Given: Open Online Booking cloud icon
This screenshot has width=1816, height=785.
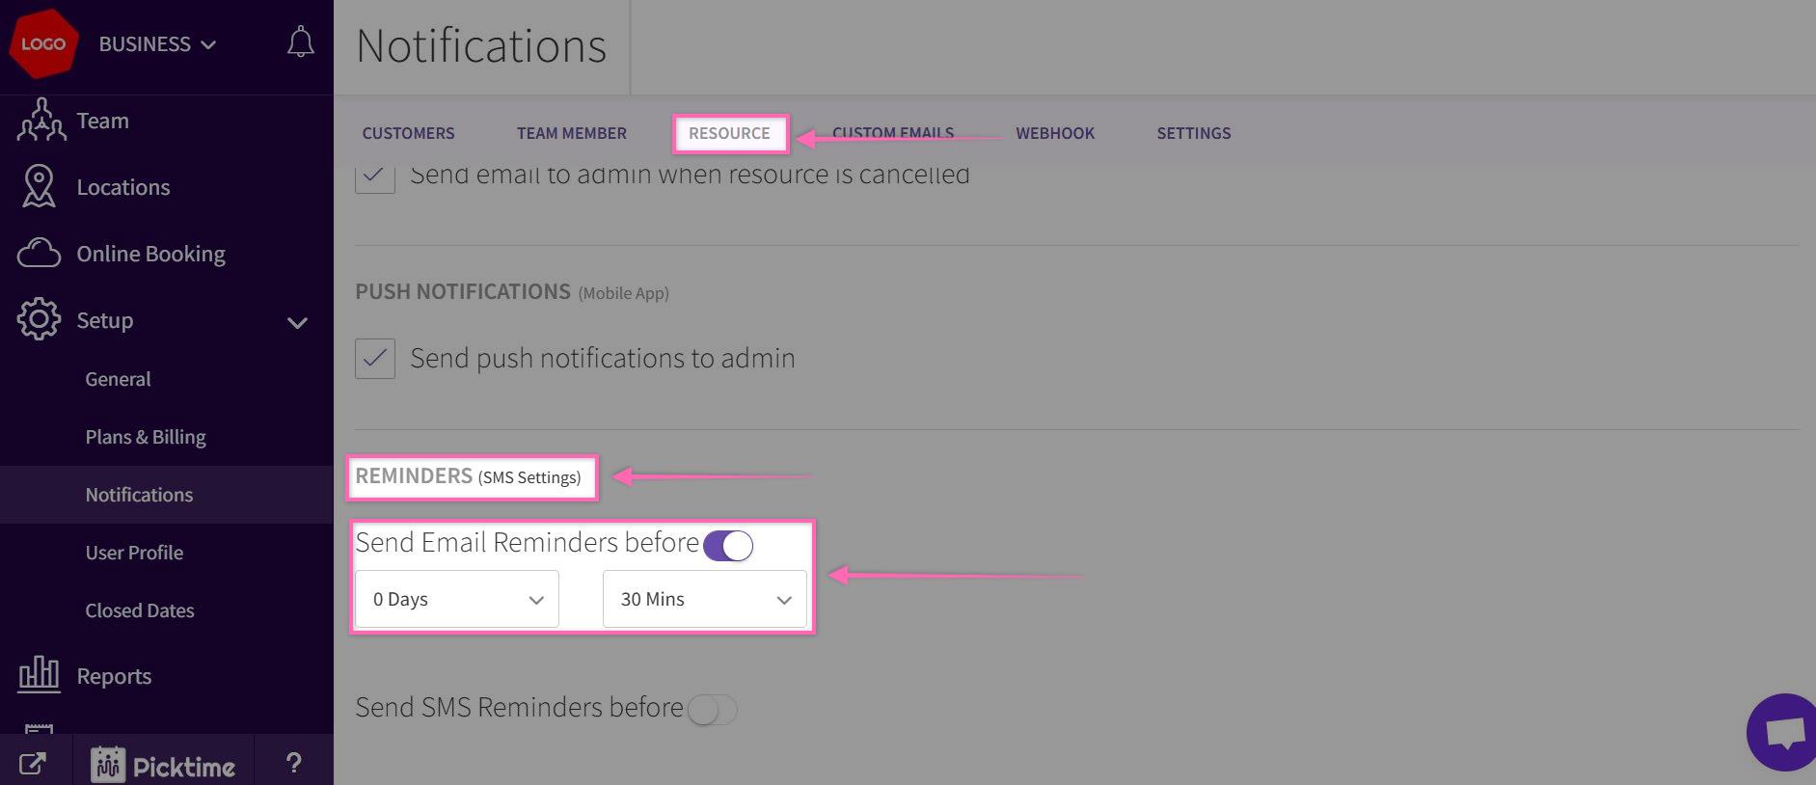Looking at the screenshot, I should coord(39,254).
